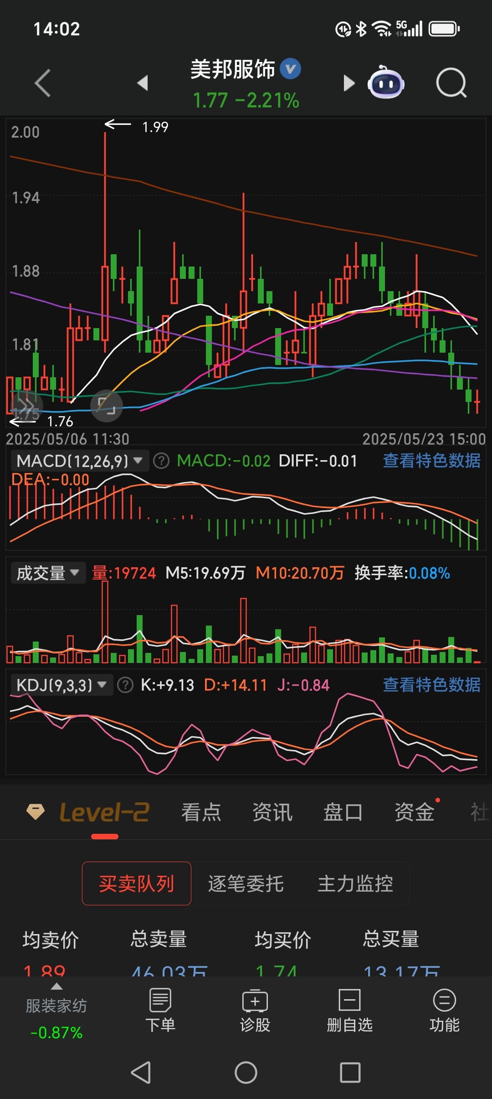
Task: Tap the M5:19.69万 volume average
Action: pos(205,573)
